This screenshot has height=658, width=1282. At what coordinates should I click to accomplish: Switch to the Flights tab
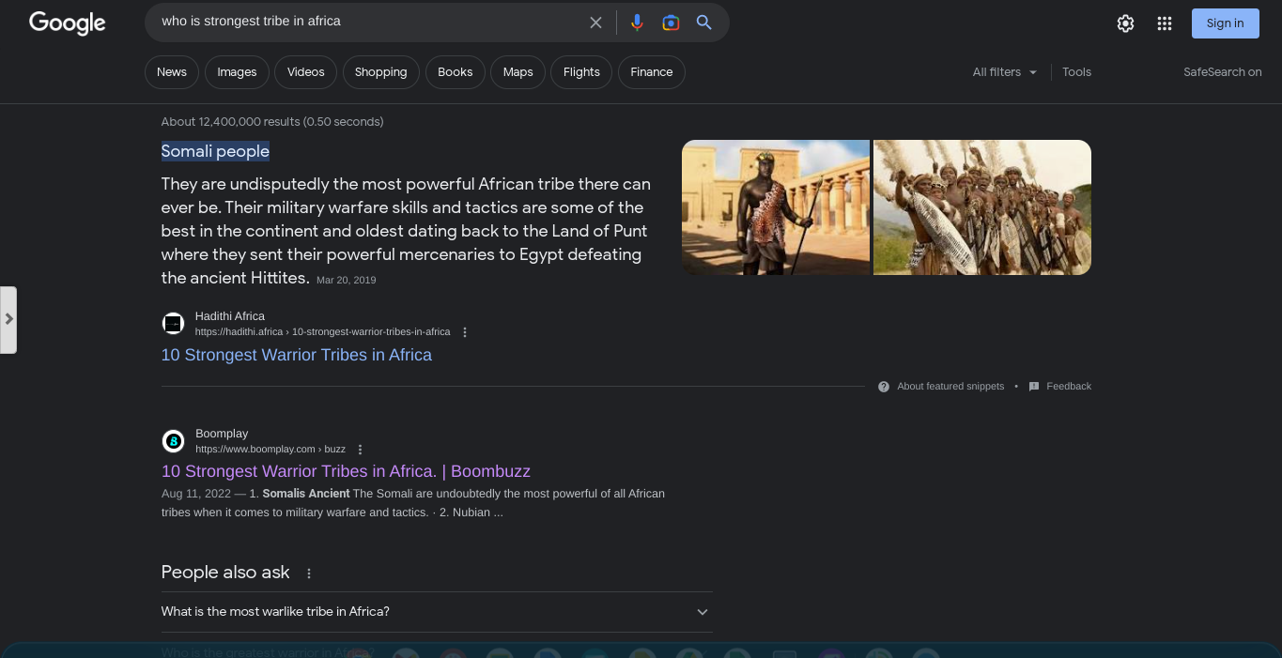tap(581, 72)
